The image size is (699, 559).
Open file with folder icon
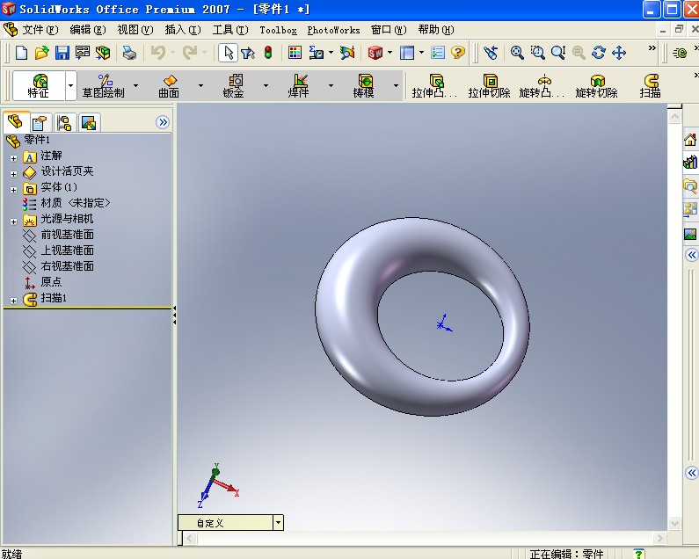click(41, 53)
